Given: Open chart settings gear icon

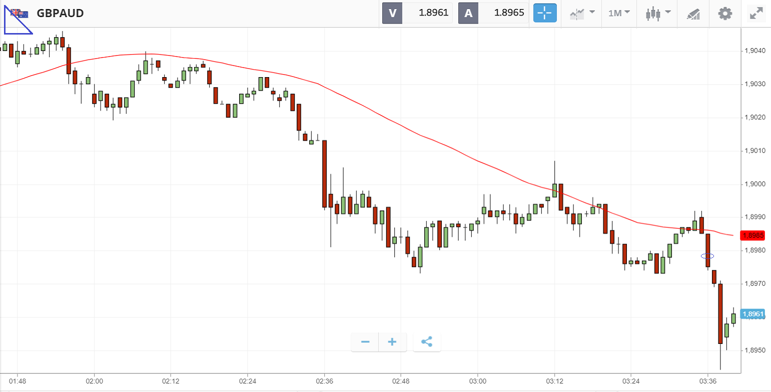Looking at the screenshot, I should 725,14.
